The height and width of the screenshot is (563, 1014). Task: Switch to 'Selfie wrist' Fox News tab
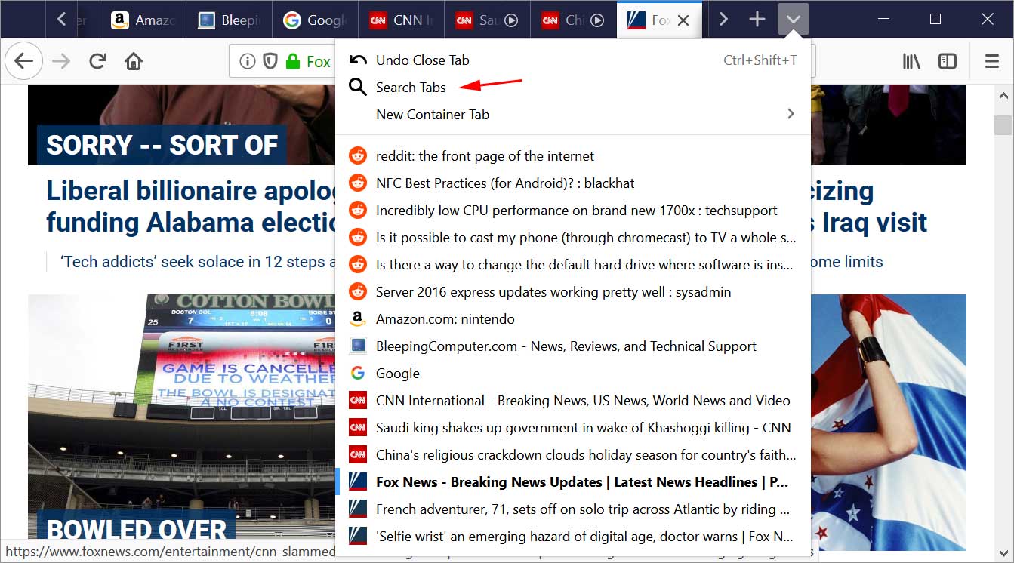[x=573, y=537]
